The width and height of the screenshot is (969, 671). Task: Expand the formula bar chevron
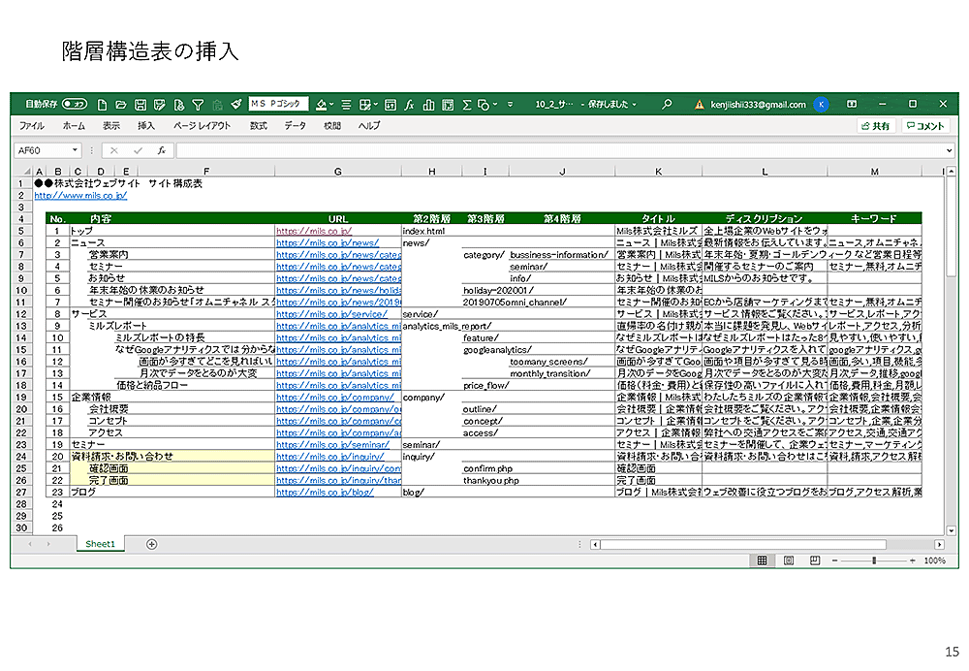coord(950,150)
